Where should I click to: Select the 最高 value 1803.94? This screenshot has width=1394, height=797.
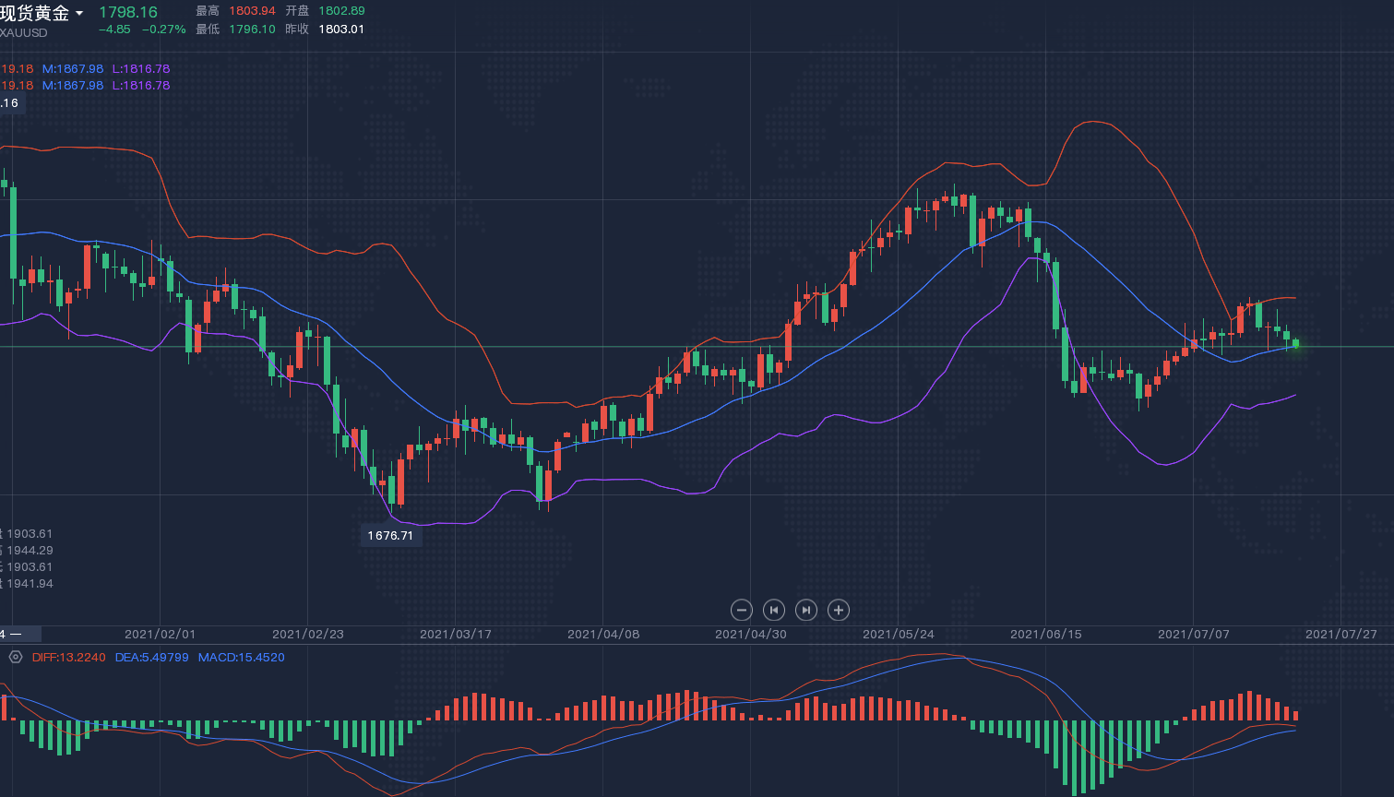pyautogui.click(x=252, y=11)
